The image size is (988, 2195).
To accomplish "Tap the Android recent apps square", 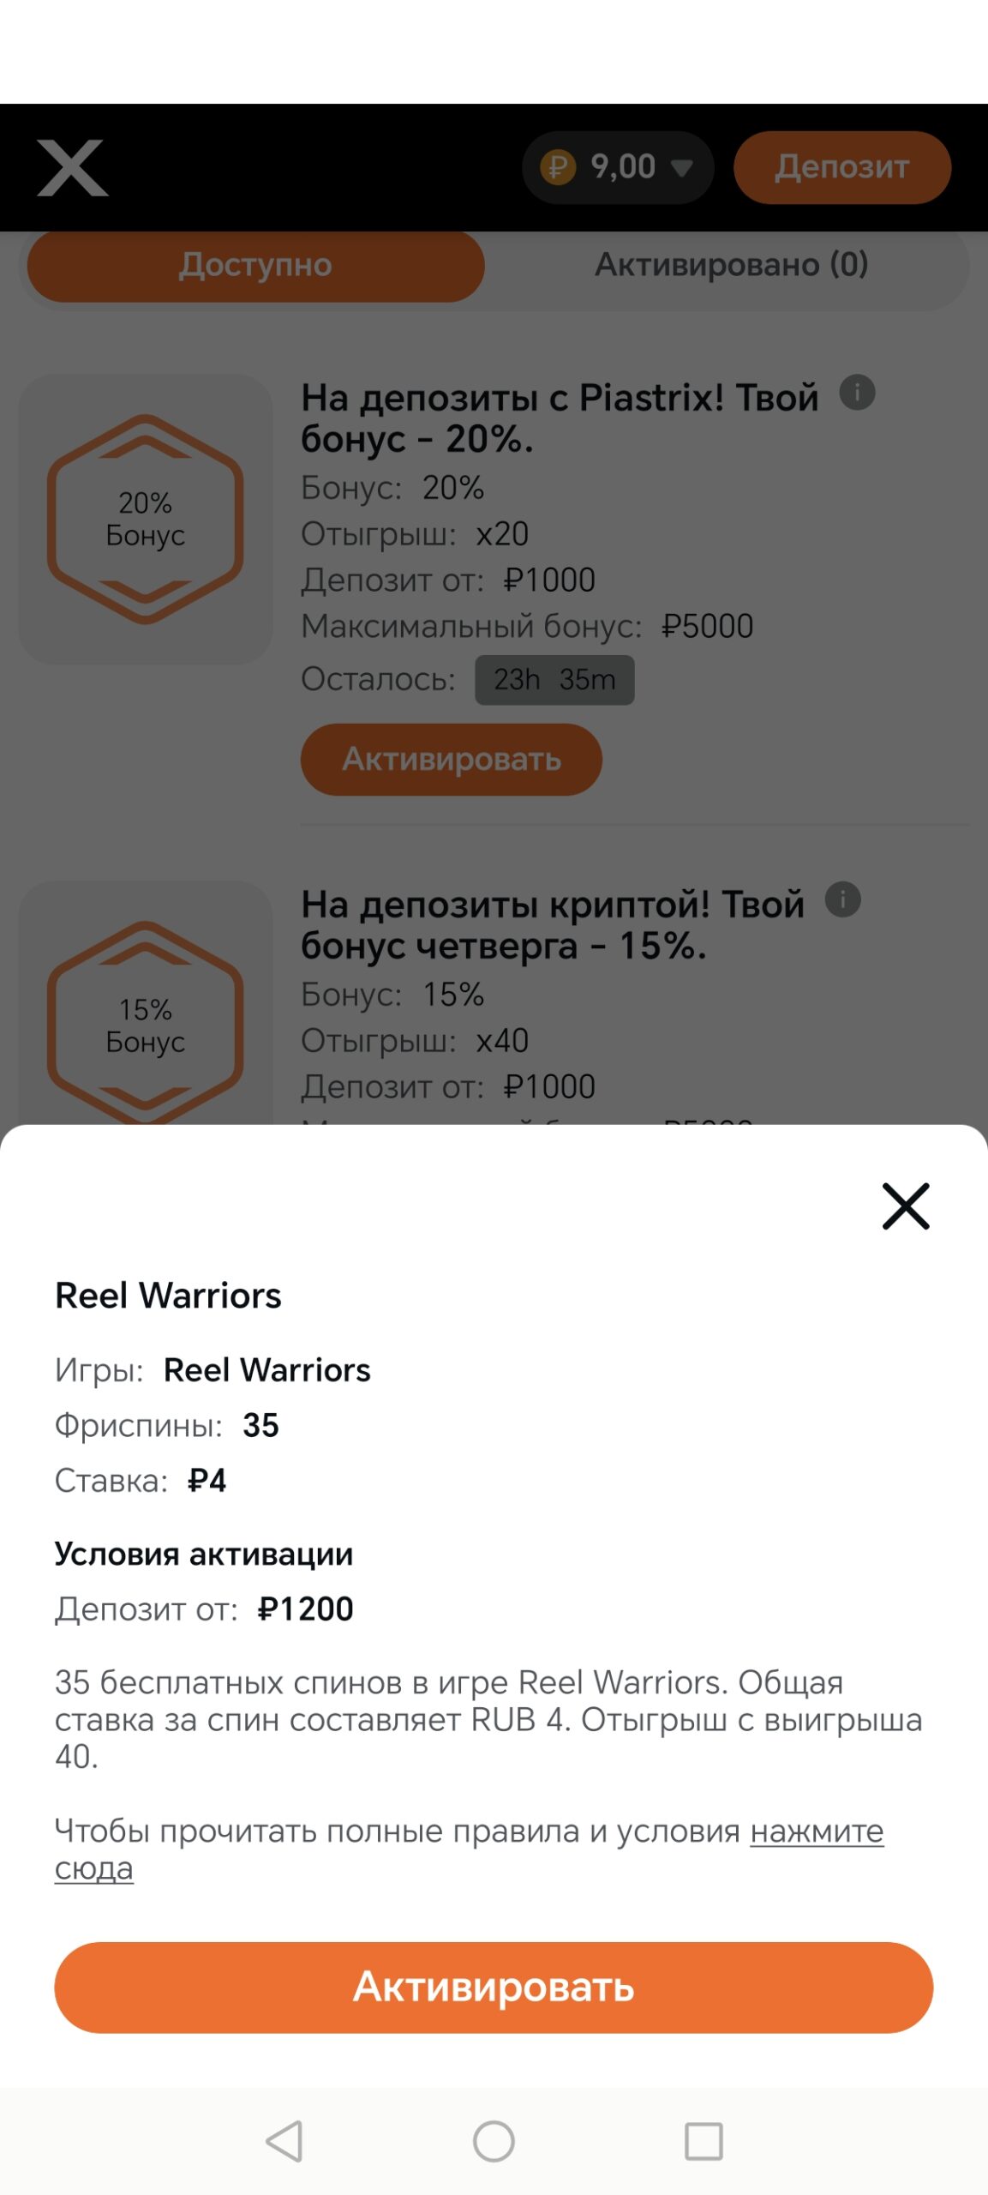I will pyautogui.click(x=704, y=2142).
